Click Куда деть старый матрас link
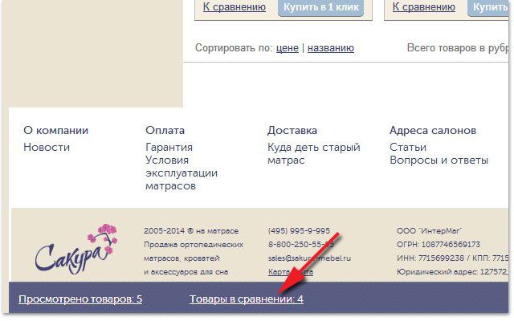This screenshot has height=321, width=514. pos(313,154)
